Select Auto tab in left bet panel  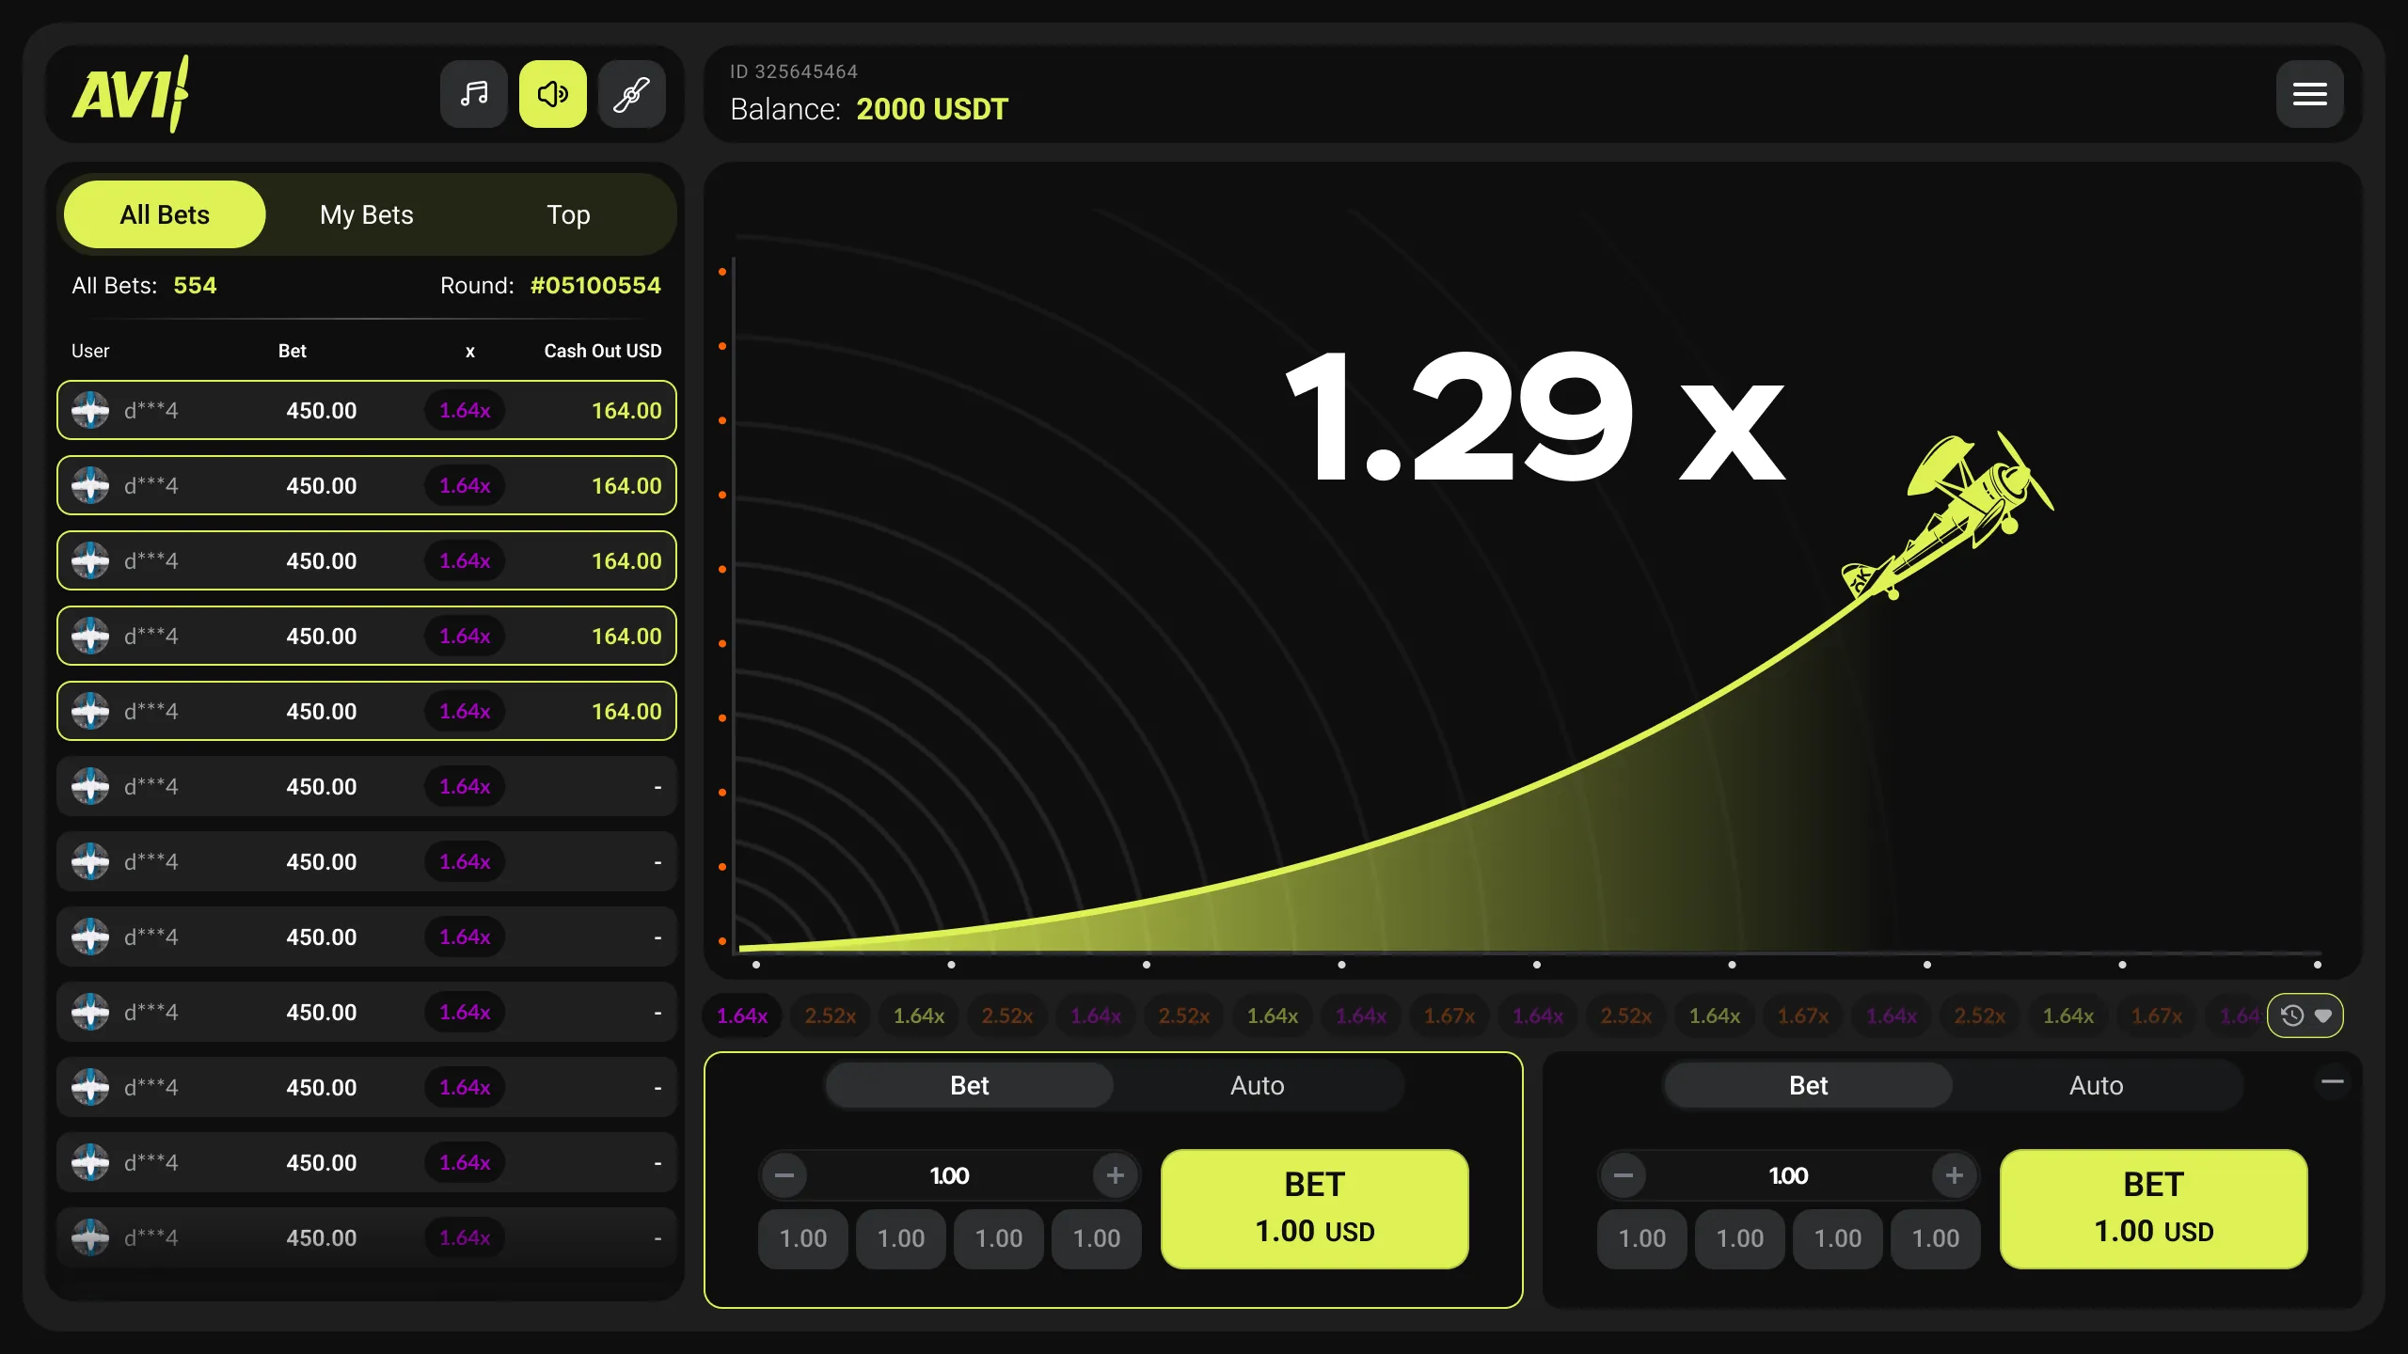tap(1257, 1085)
